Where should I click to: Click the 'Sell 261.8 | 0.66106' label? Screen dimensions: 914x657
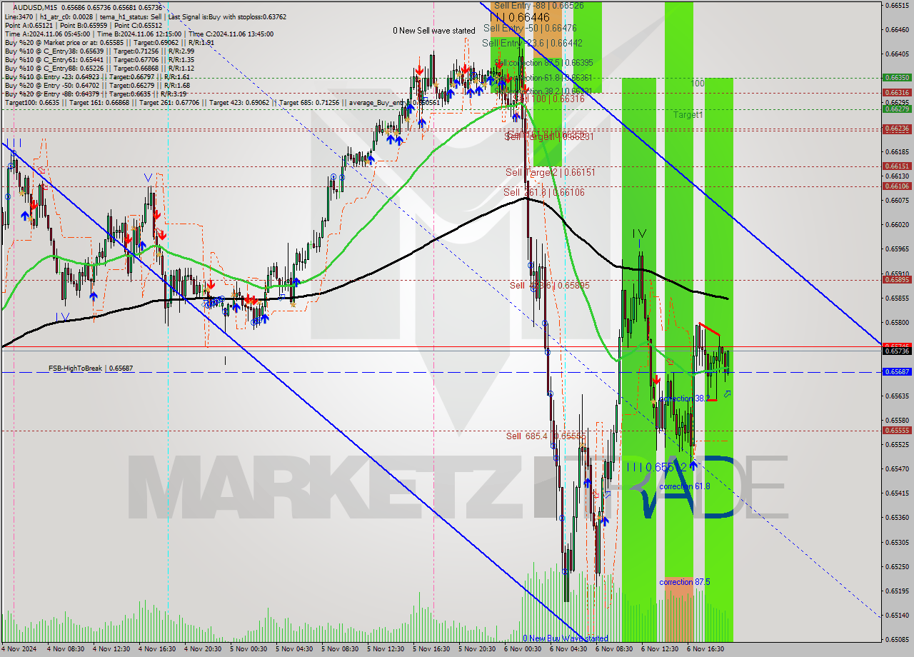tap(544, 192)
